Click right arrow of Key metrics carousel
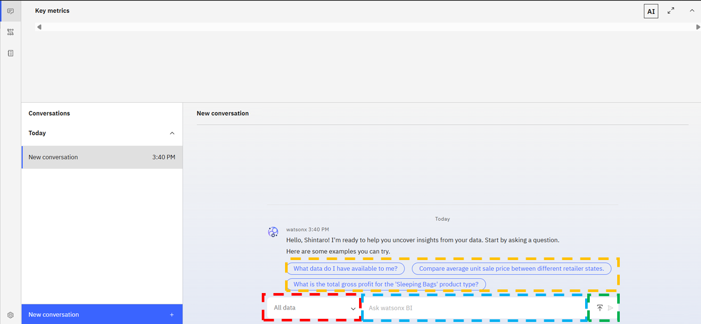The width and height of the screenshot is (701, 324). pyautogui.click(x=698, y=27)
